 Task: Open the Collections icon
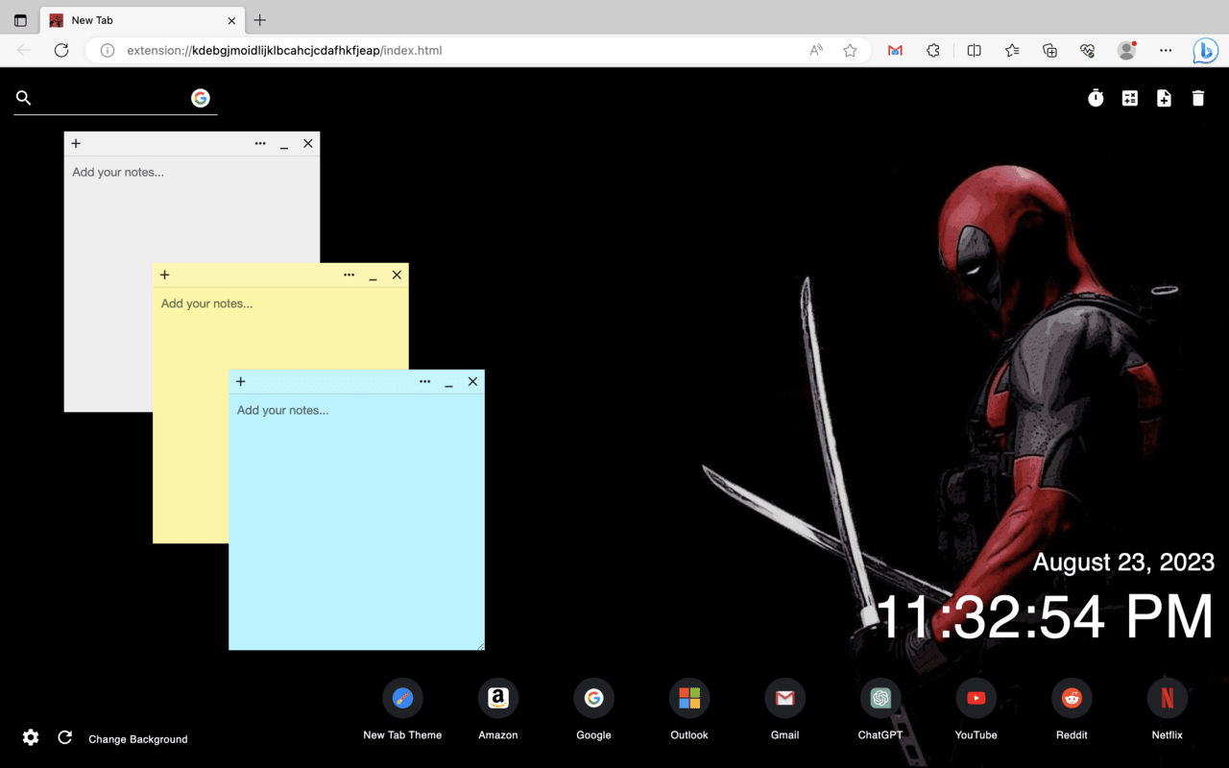click(x=1049, y=50)
